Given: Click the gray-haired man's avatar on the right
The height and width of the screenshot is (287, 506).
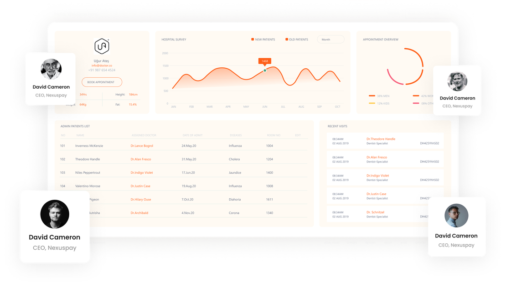Looking at the screenshot, I should point(457,81).
